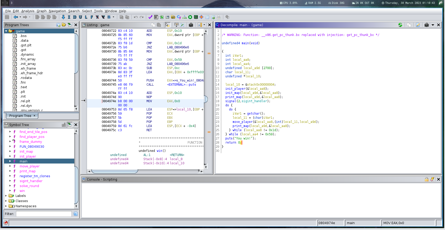Toggle Symbol Tree navigation on incoming location
This screenshot has height=230, width=445.
coord(70,125)
